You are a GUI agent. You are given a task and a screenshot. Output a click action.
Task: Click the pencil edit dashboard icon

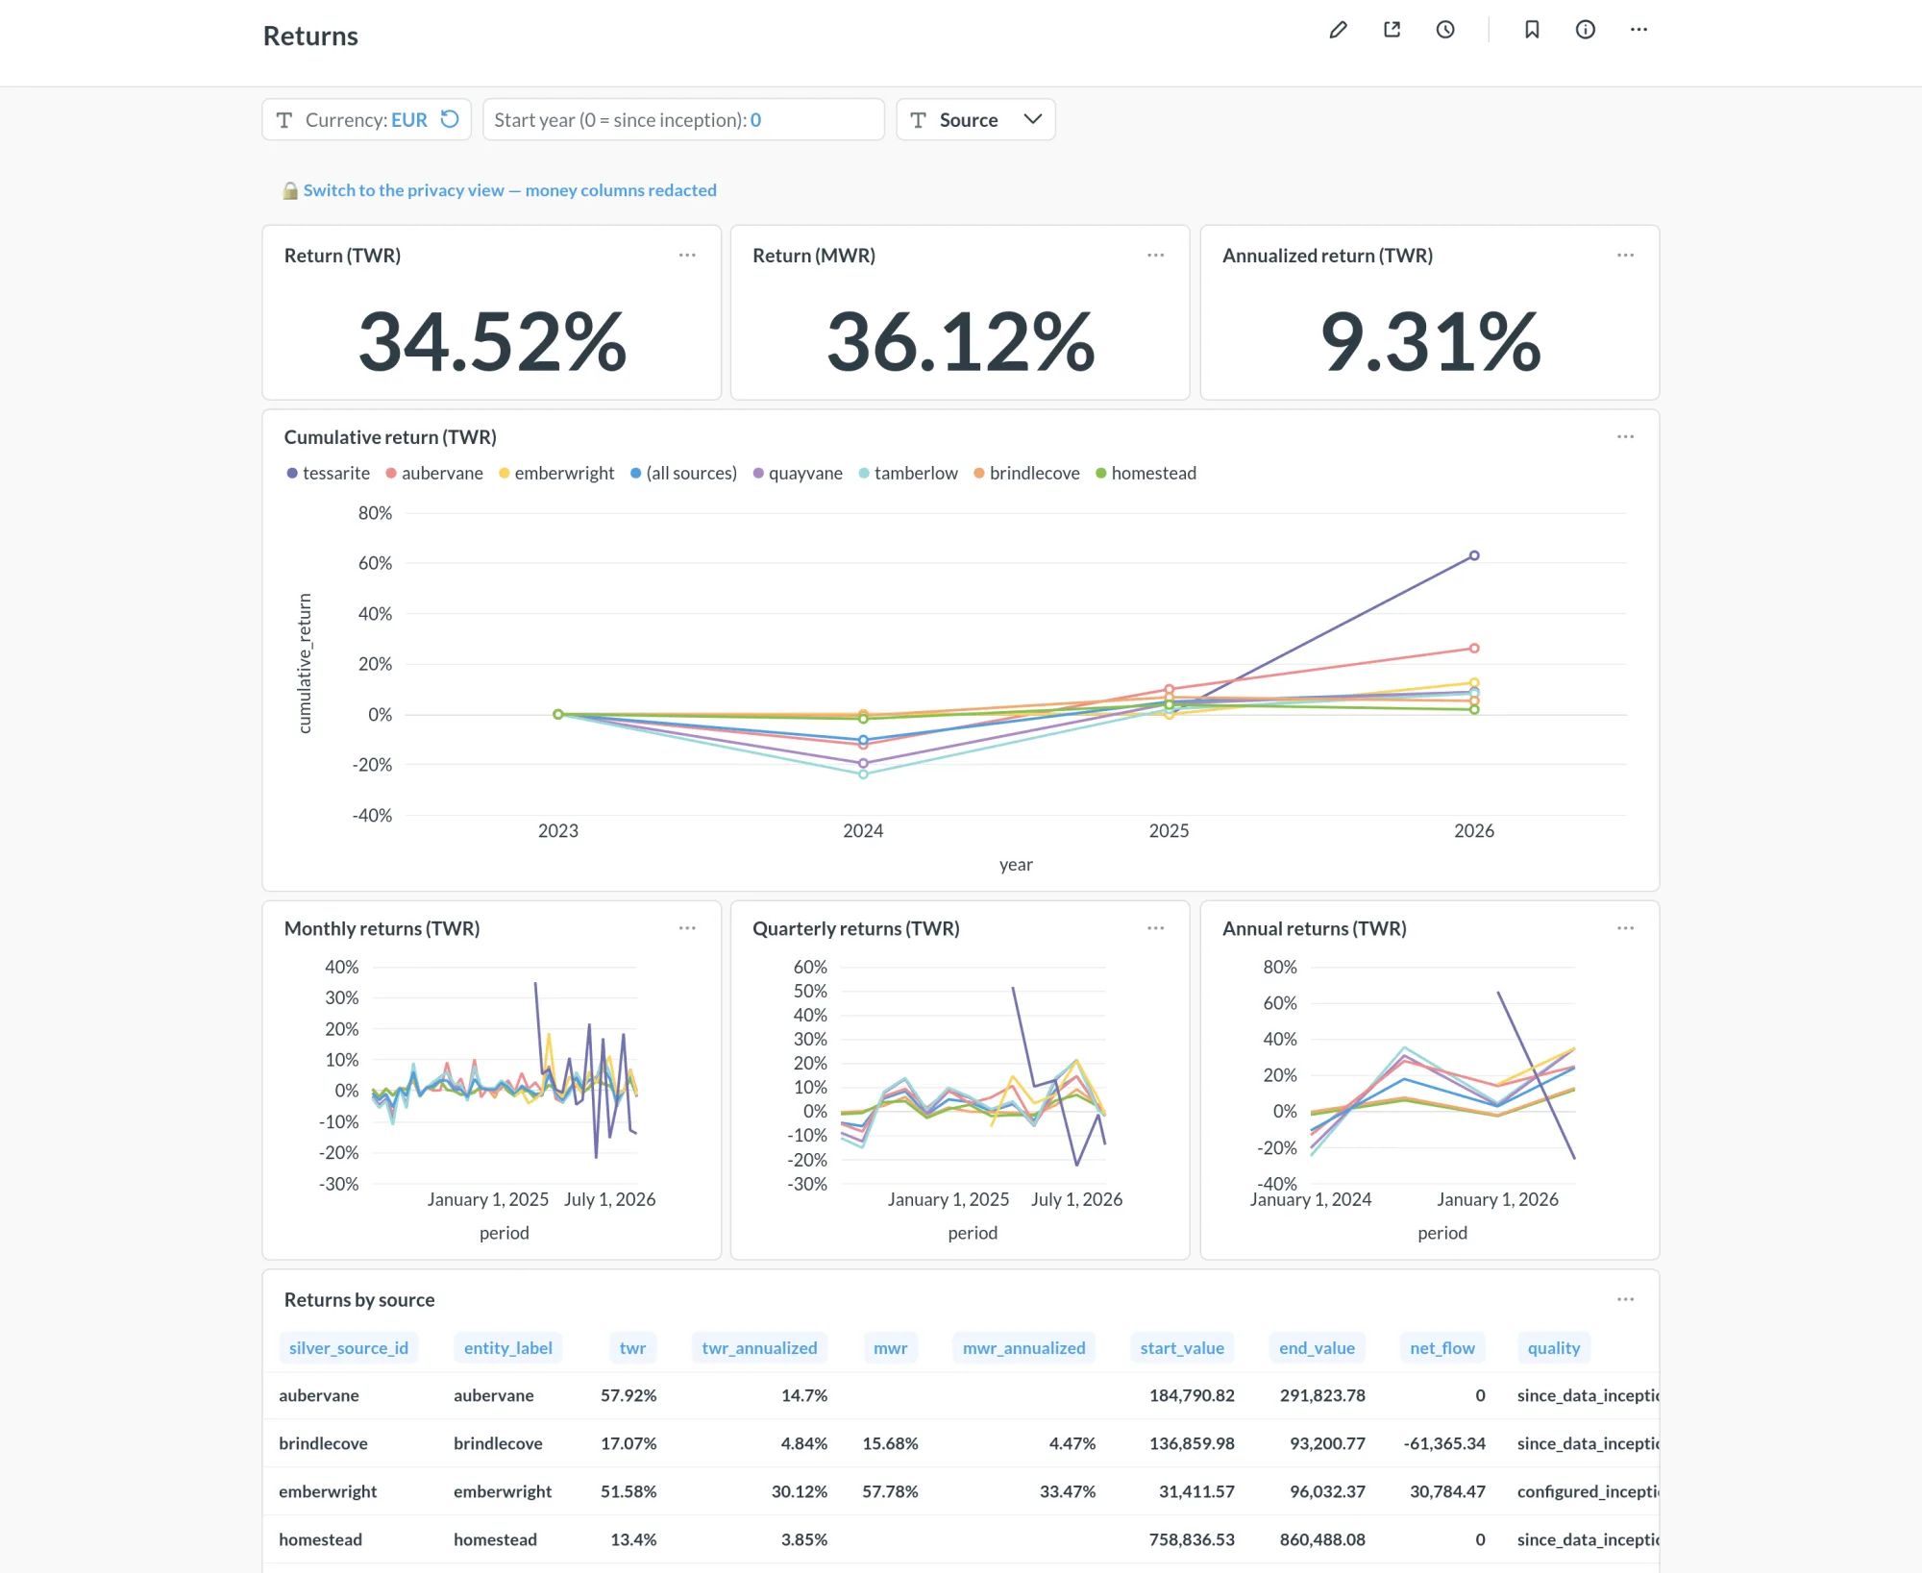1338,30
